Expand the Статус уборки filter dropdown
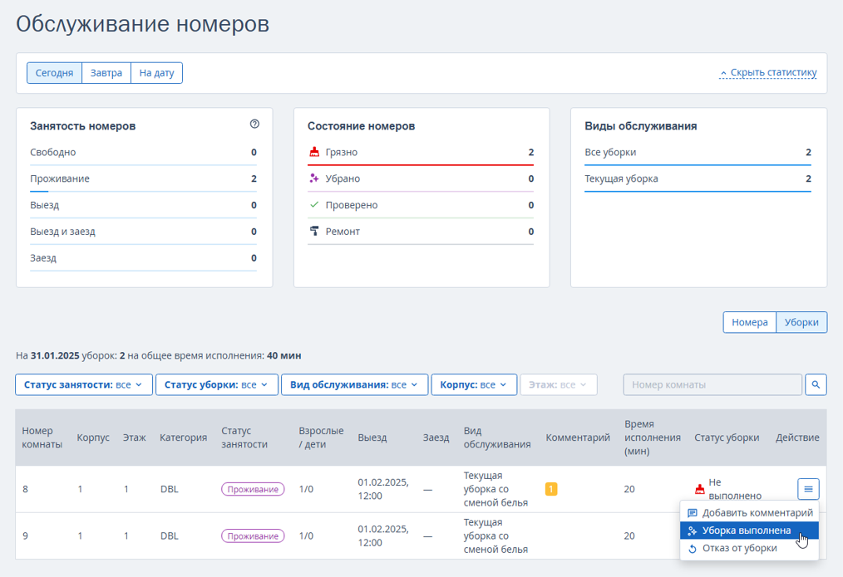This screenshot has width=843, height=577. pyautogui.click(x=216, y=384)
